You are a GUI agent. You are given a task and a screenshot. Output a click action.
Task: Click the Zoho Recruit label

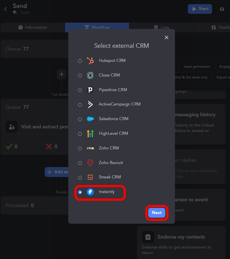pyautogui.click(x=111, y=163)
